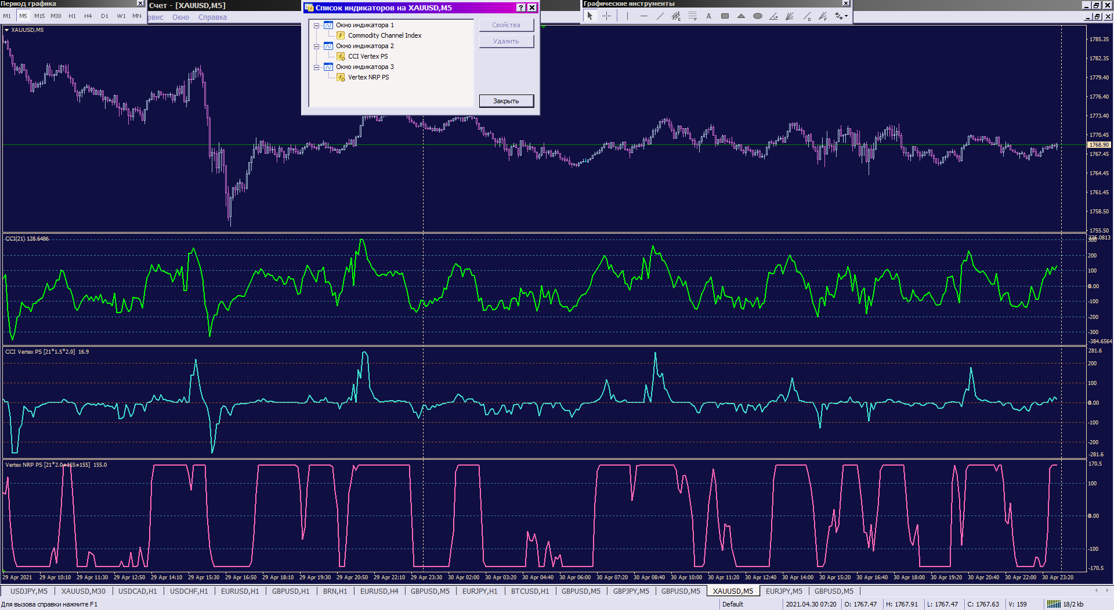Change chart period to D1
1114x610 pixels.
tap(104, 16)
